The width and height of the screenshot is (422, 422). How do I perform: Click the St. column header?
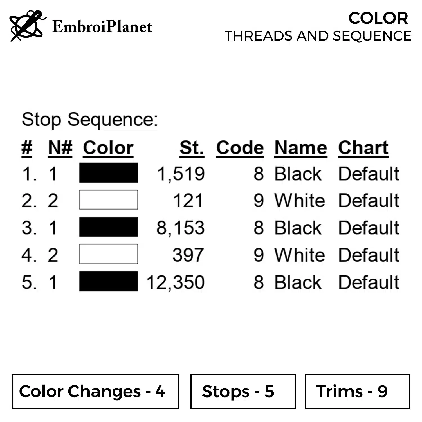192,148
